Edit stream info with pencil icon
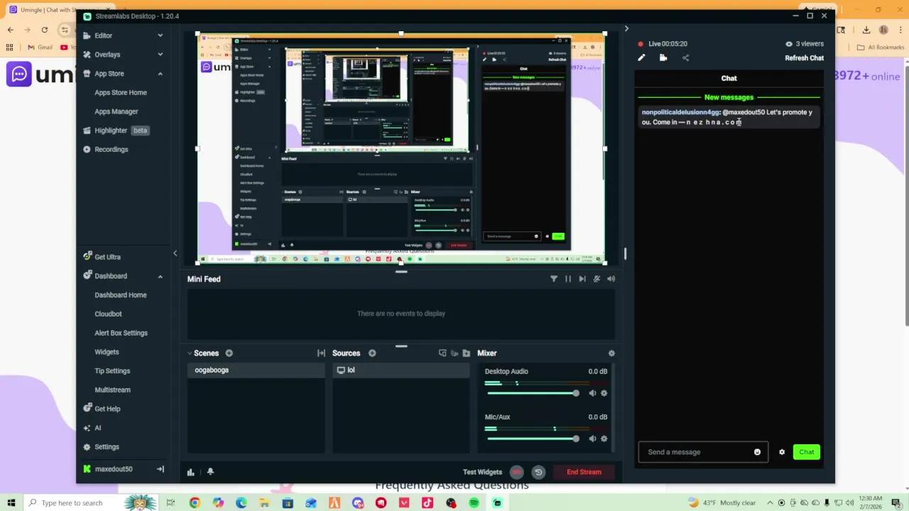Viewport: 909px width, 511px height. coord(641,58)
